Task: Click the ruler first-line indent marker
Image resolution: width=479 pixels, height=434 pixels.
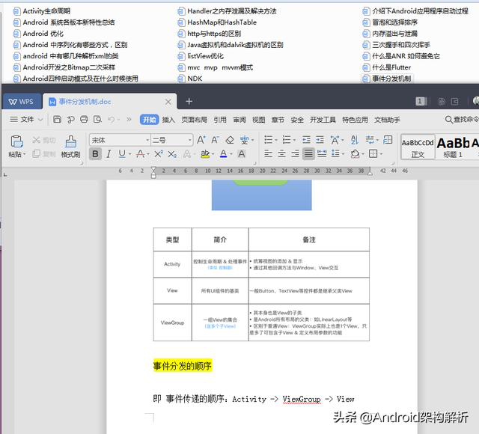Action: [x=153, y=169]
